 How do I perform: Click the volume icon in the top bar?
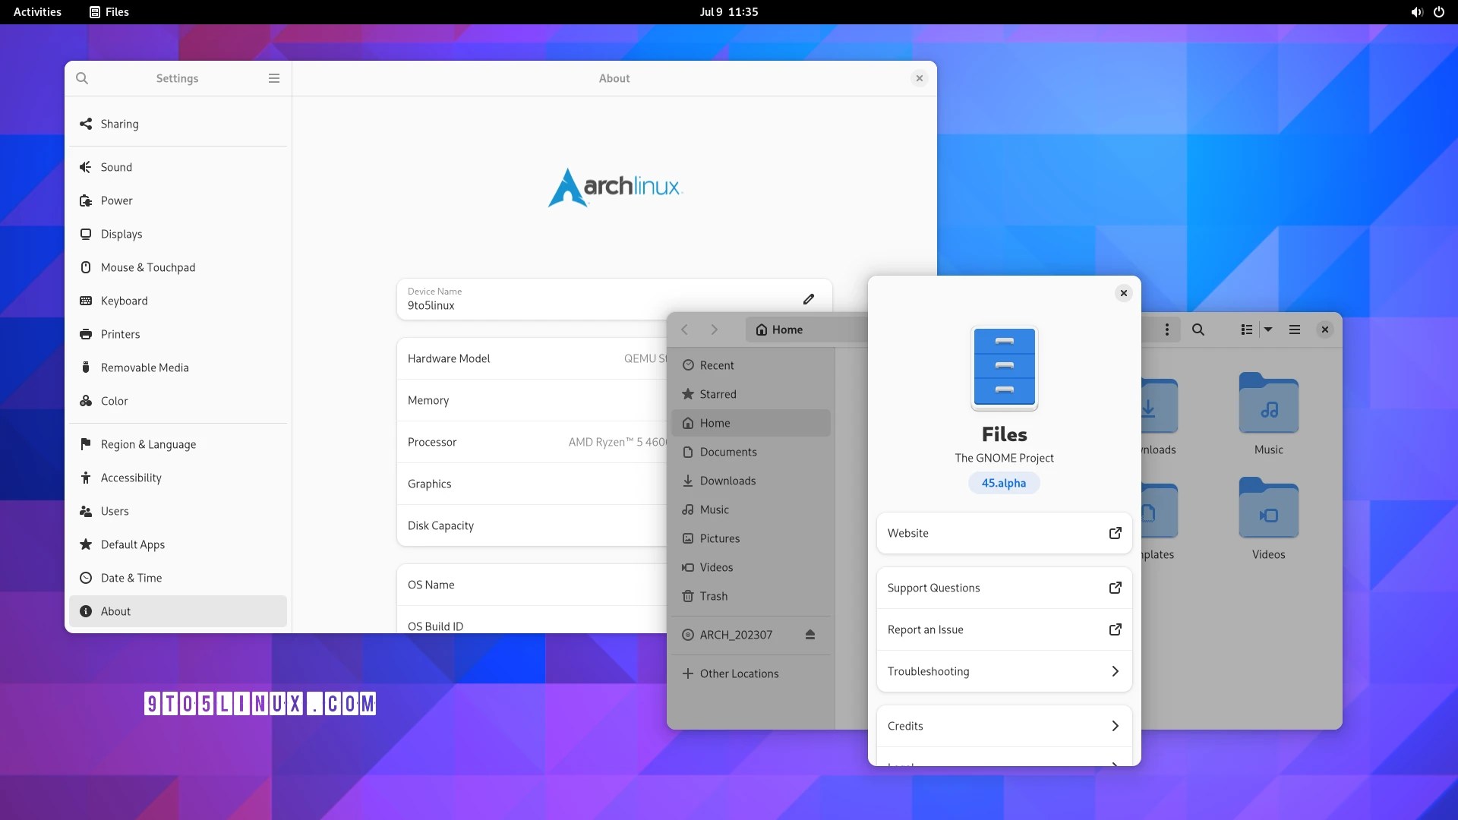point(1416,12)
